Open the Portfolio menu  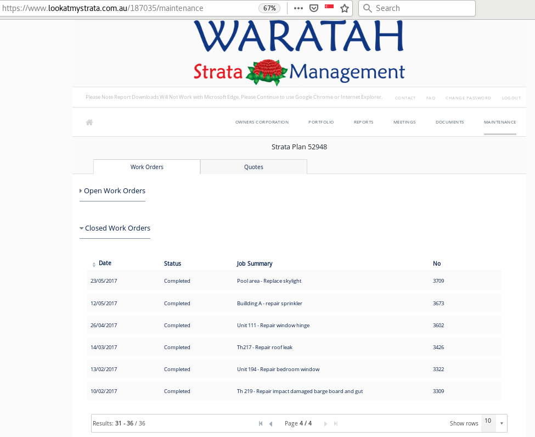coord(321,122)
